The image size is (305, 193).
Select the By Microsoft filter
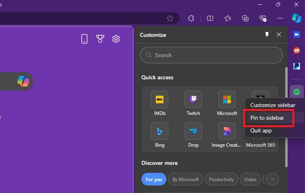[x=185, y=179]
